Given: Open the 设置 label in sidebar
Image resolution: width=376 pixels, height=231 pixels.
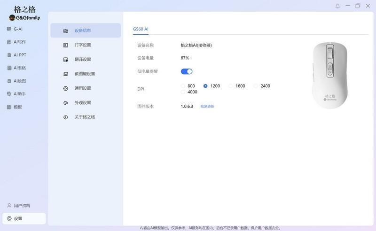Looking at the screenshot, I should [x=18, y=218].
